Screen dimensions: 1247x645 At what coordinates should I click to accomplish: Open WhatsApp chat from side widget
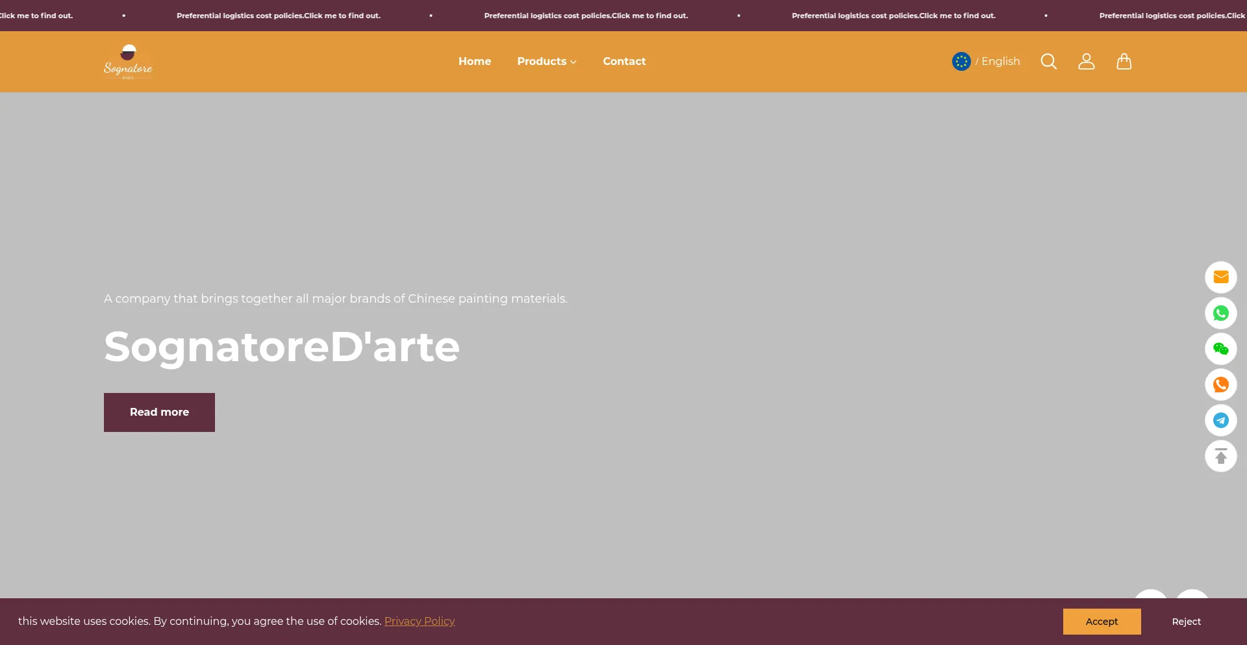[x=1220, y=313]
